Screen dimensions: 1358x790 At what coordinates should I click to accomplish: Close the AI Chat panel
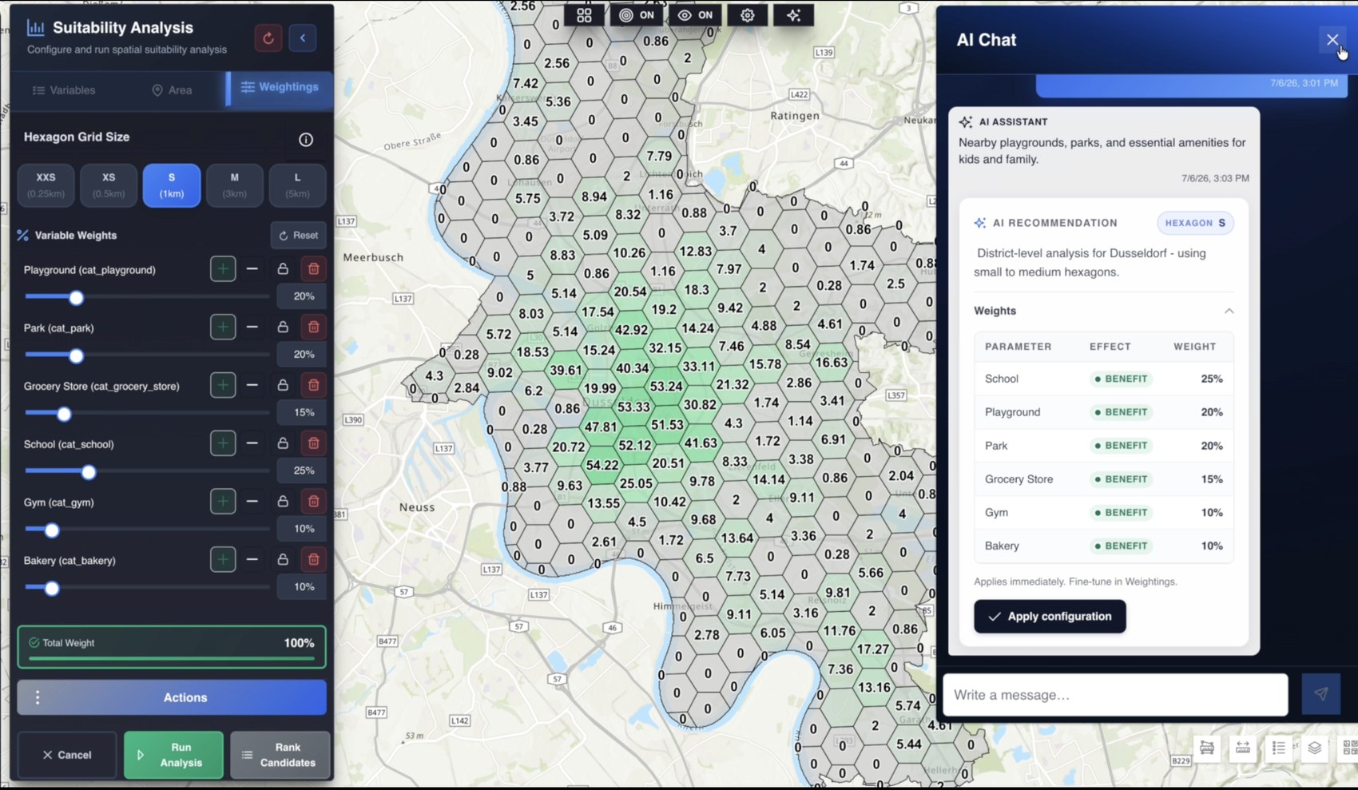click(1332, 39)
